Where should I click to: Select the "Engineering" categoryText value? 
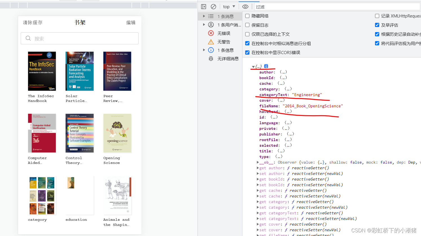(307, 95)
